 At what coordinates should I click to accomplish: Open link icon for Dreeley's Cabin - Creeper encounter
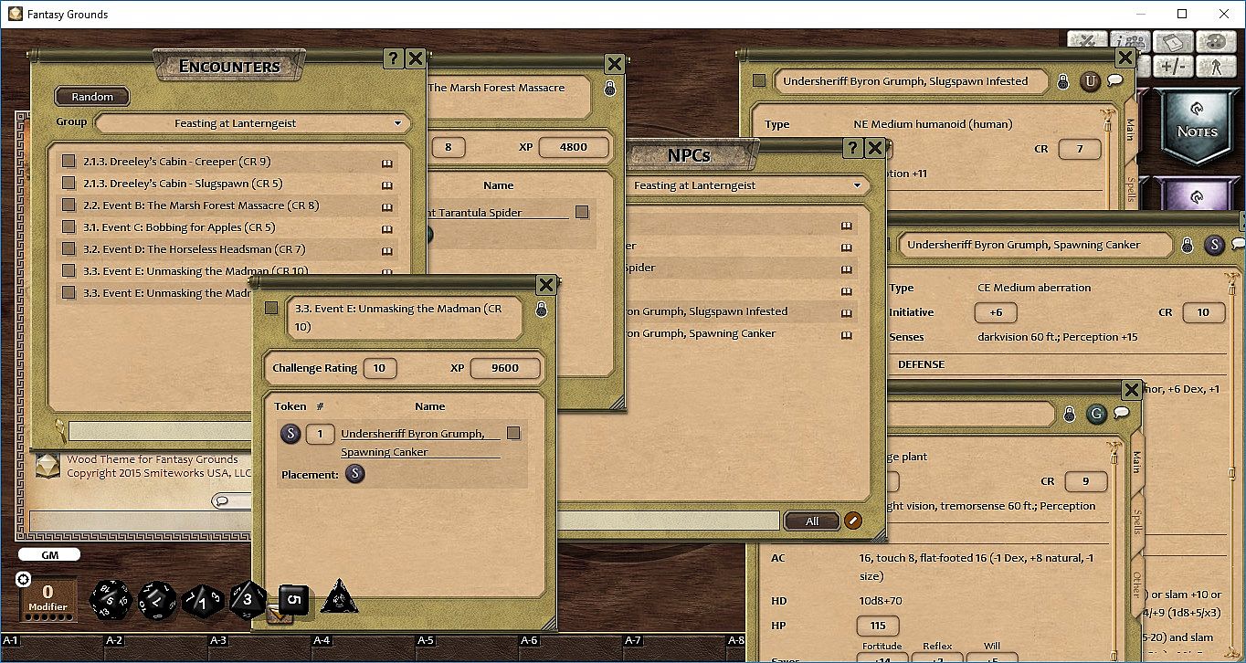tap(386, 163)
